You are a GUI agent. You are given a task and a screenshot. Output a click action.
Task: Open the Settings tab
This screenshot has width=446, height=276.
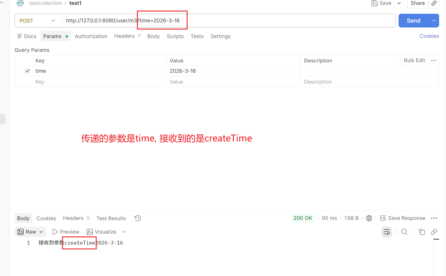point(220,36)
